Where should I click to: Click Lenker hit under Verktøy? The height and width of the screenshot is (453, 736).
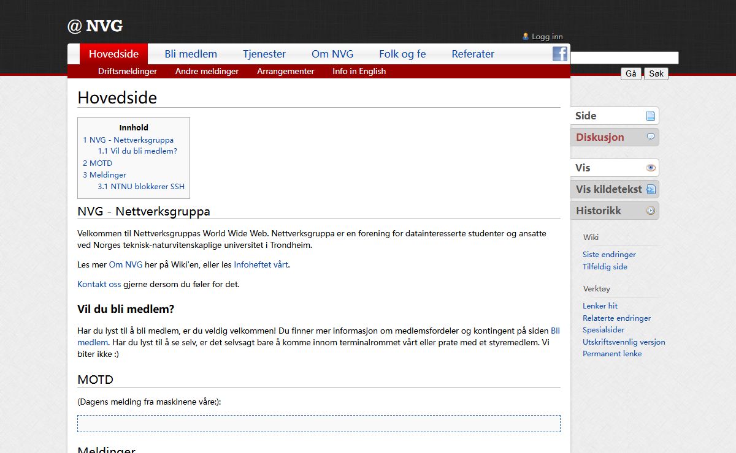pos(600,305)
